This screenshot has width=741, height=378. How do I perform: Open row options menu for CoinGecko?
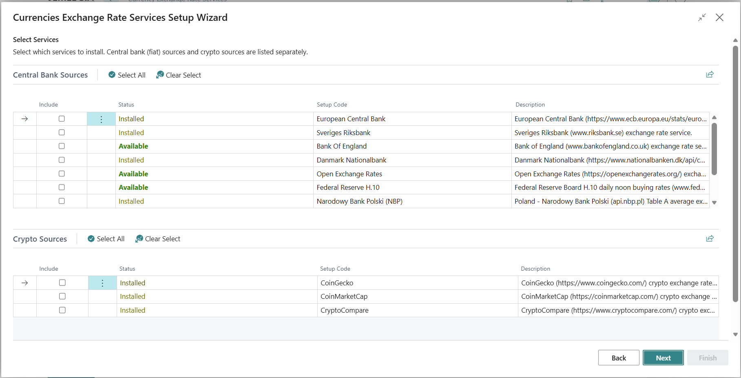pyautogui.click(x=102, y=283)
